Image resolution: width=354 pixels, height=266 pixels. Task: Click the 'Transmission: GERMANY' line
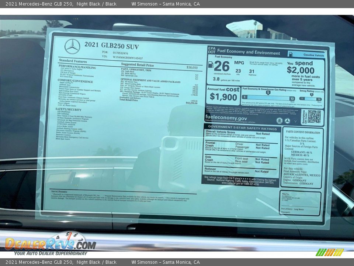298,184
